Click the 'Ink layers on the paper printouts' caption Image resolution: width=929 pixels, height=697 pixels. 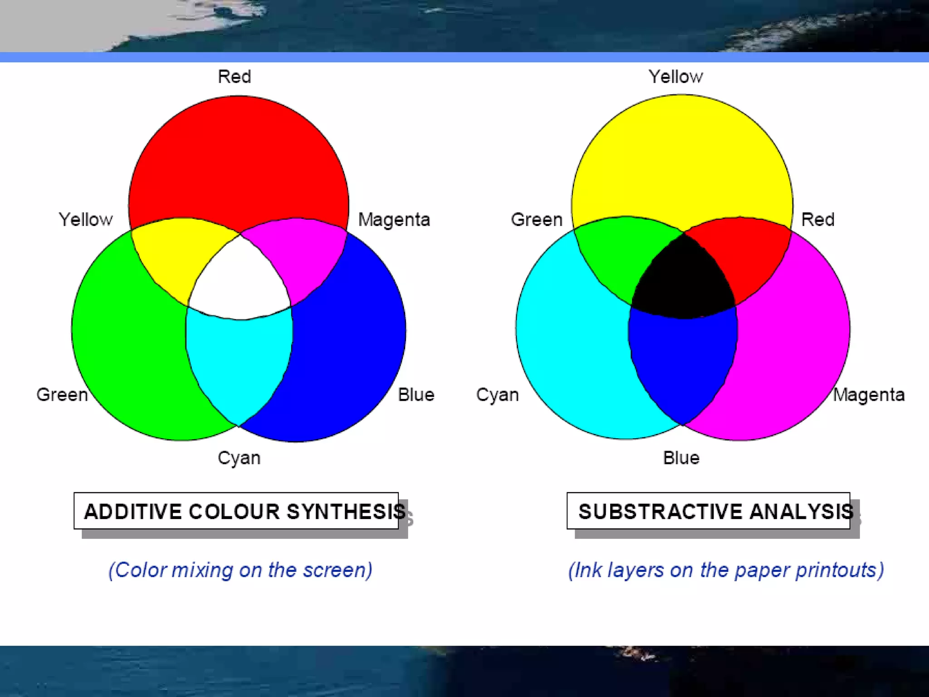[726, 570]
